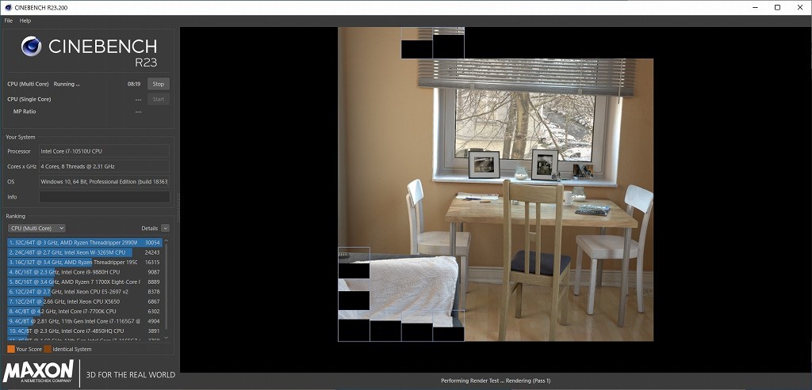Select the AMD Ryzen 7 1700X ranking entry
This screenshot has height=390, width=812.
click(x=85, y=282)
